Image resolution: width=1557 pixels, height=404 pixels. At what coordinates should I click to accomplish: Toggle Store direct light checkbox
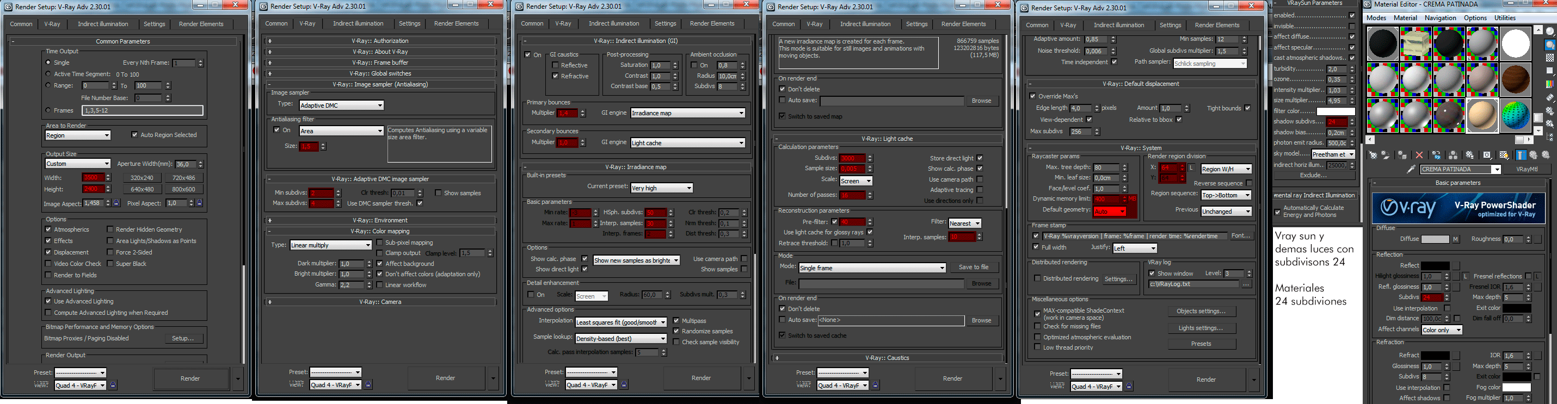980,158
